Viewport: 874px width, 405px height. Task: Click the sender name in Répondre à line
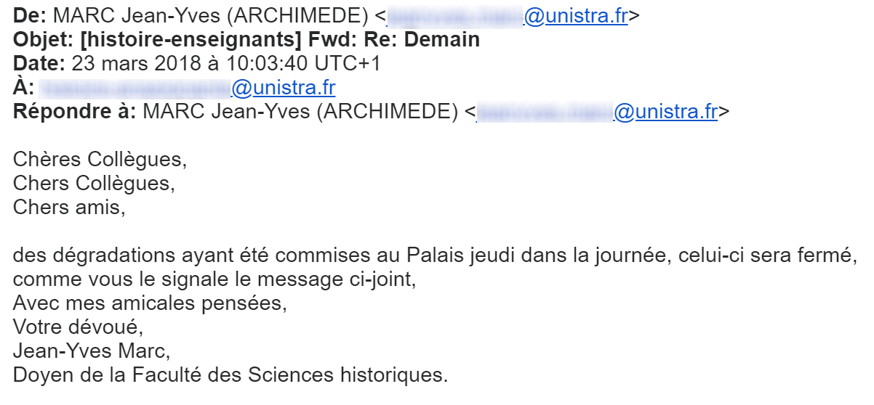(300, 112)
